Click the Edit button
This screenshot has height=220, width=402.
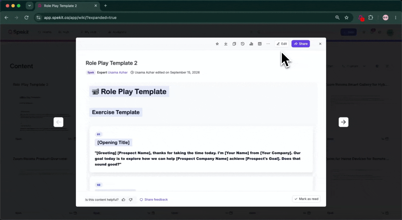282,44
